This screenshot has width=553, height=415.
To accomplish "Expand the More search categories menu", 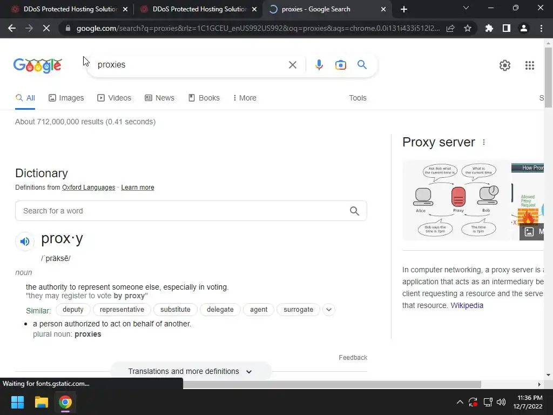I will pyautogui.click(x=245, y=98).
